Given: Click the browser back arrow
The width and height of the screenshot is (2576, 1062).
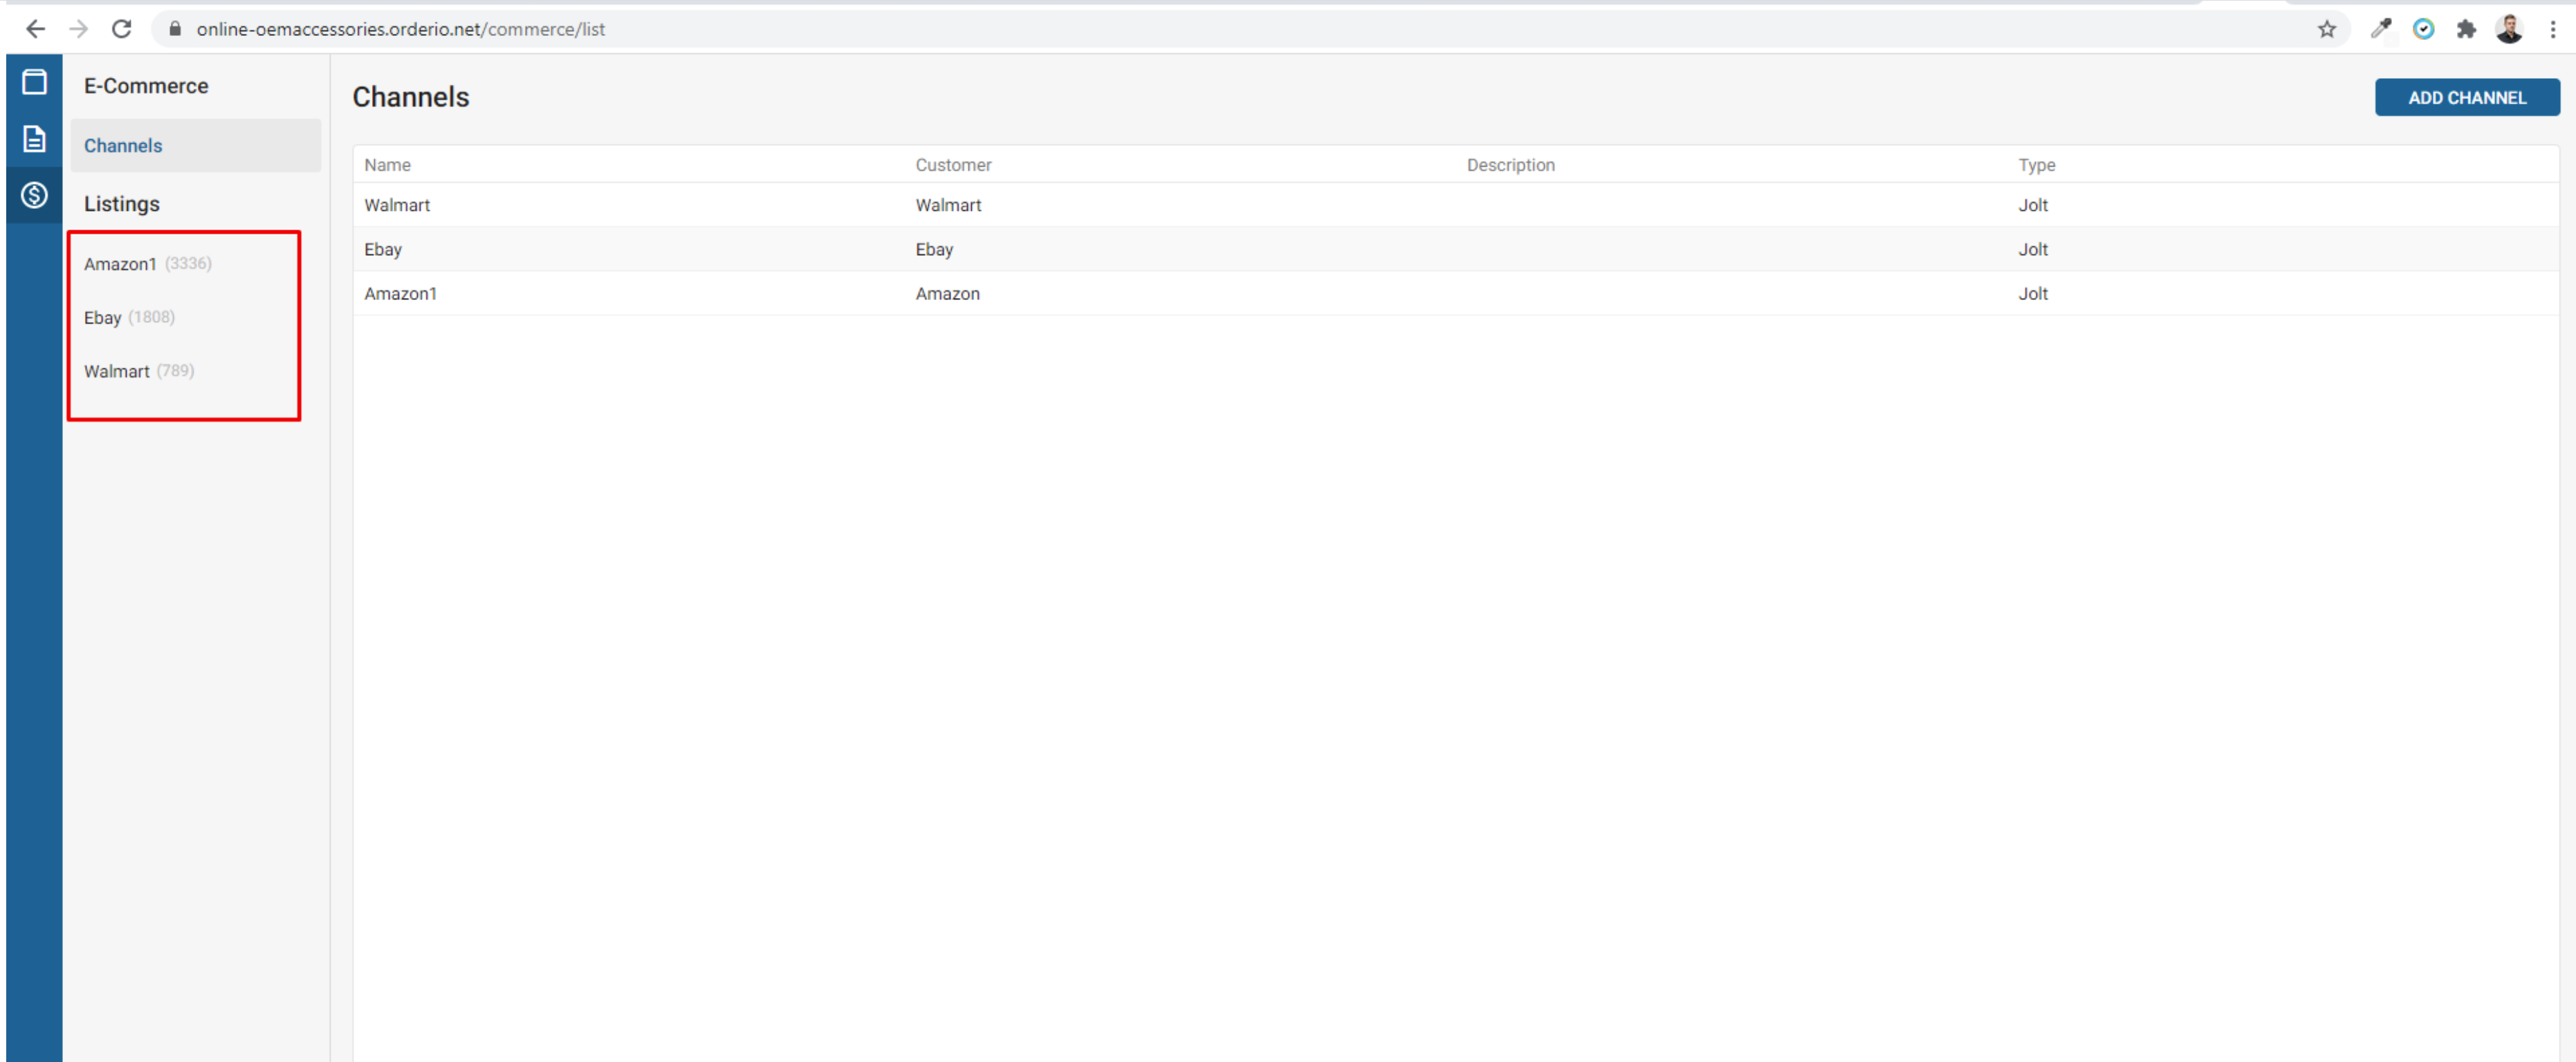Looking at the screenshot, I should click(x=35, y=29).
